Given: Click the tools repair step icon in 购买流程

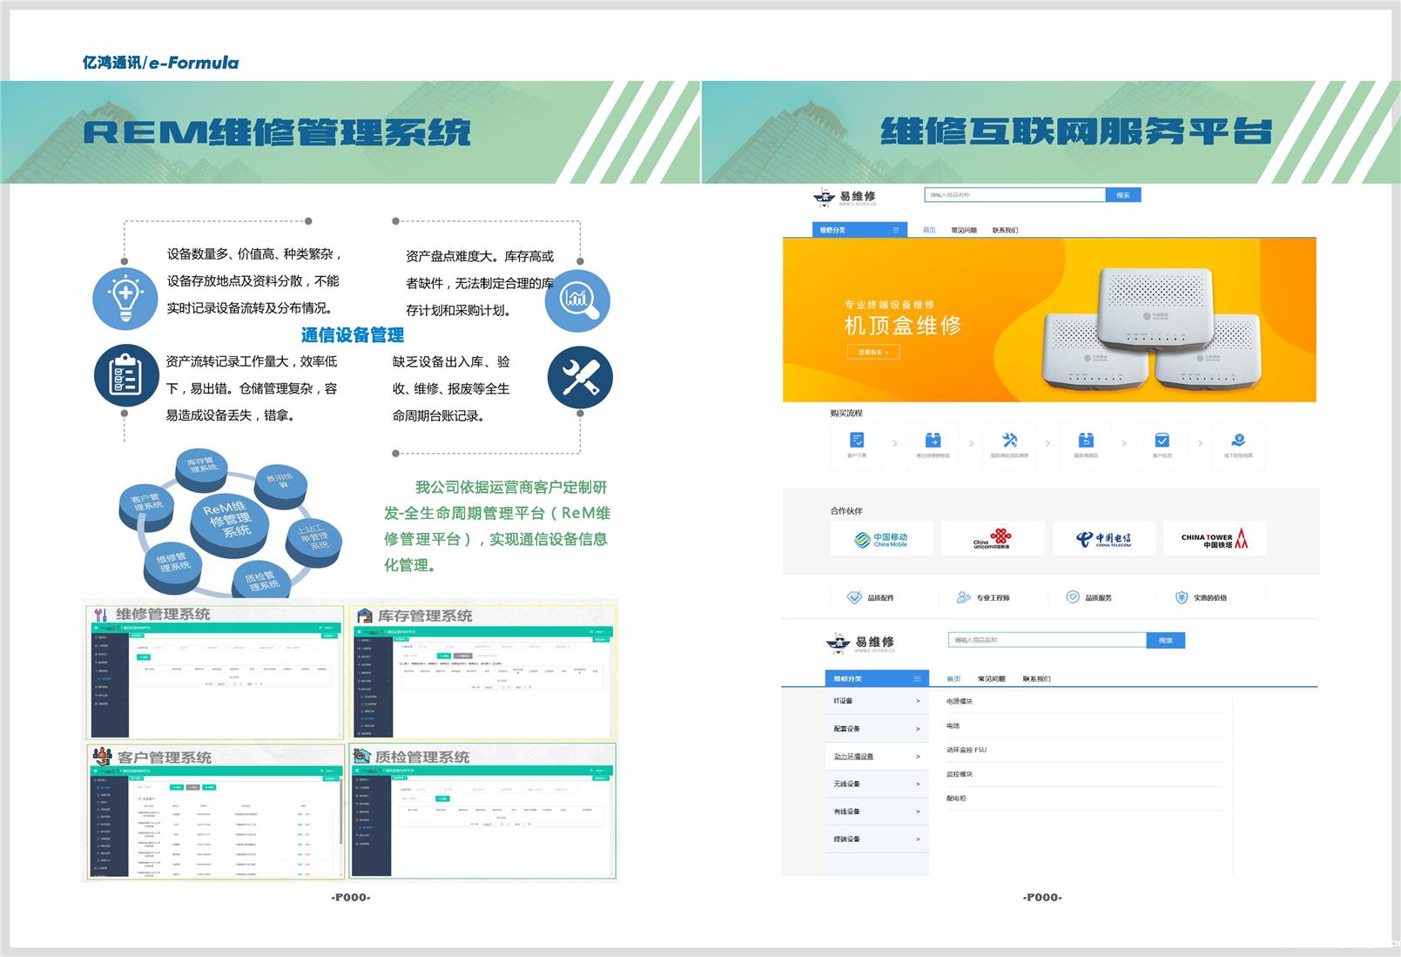Looking at the screenshot, I should (1009, 441).
